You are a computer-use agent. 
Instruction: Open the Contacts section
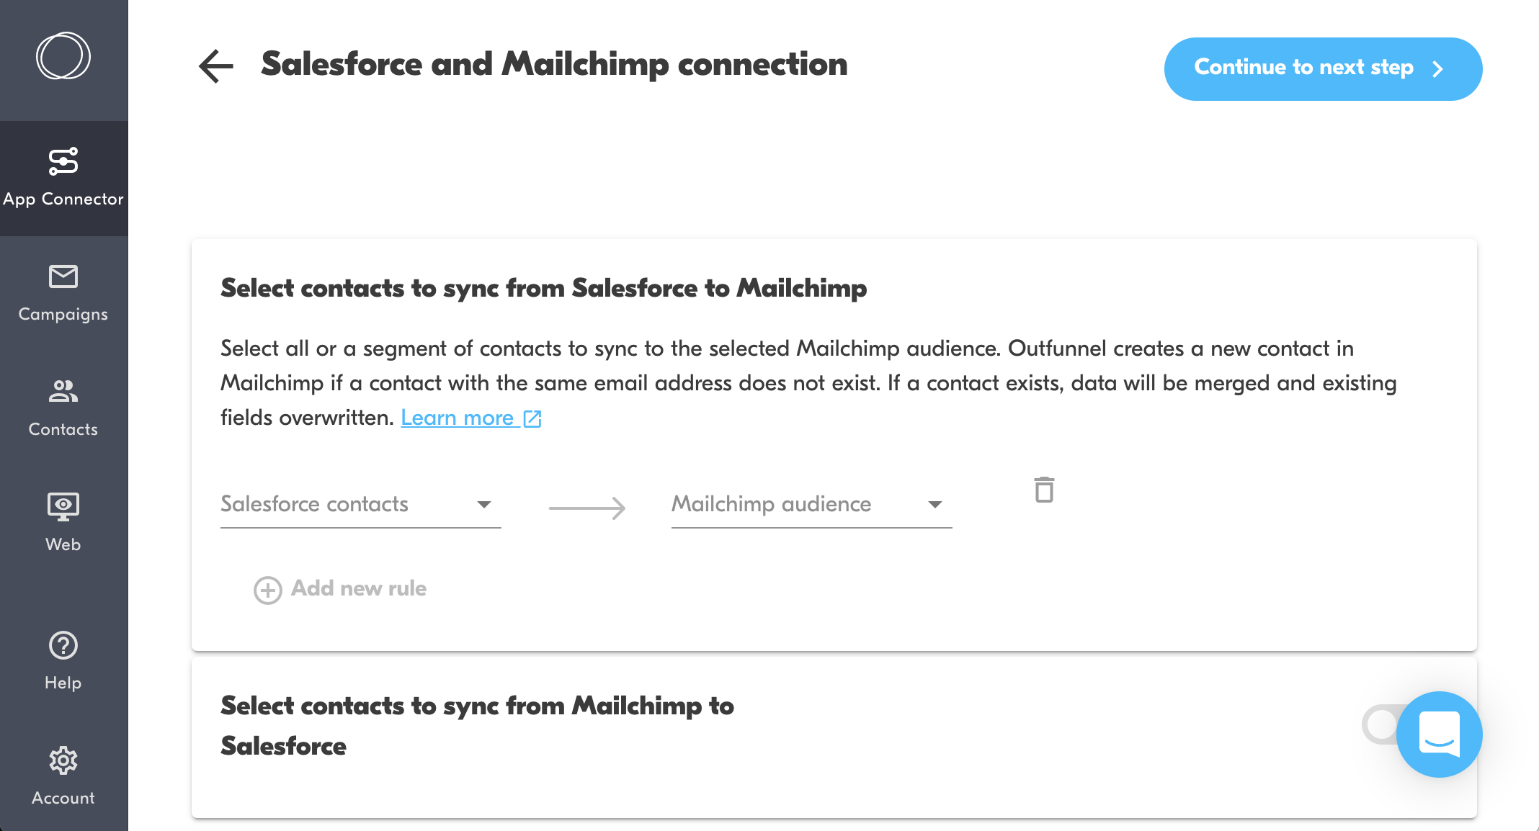63,408
